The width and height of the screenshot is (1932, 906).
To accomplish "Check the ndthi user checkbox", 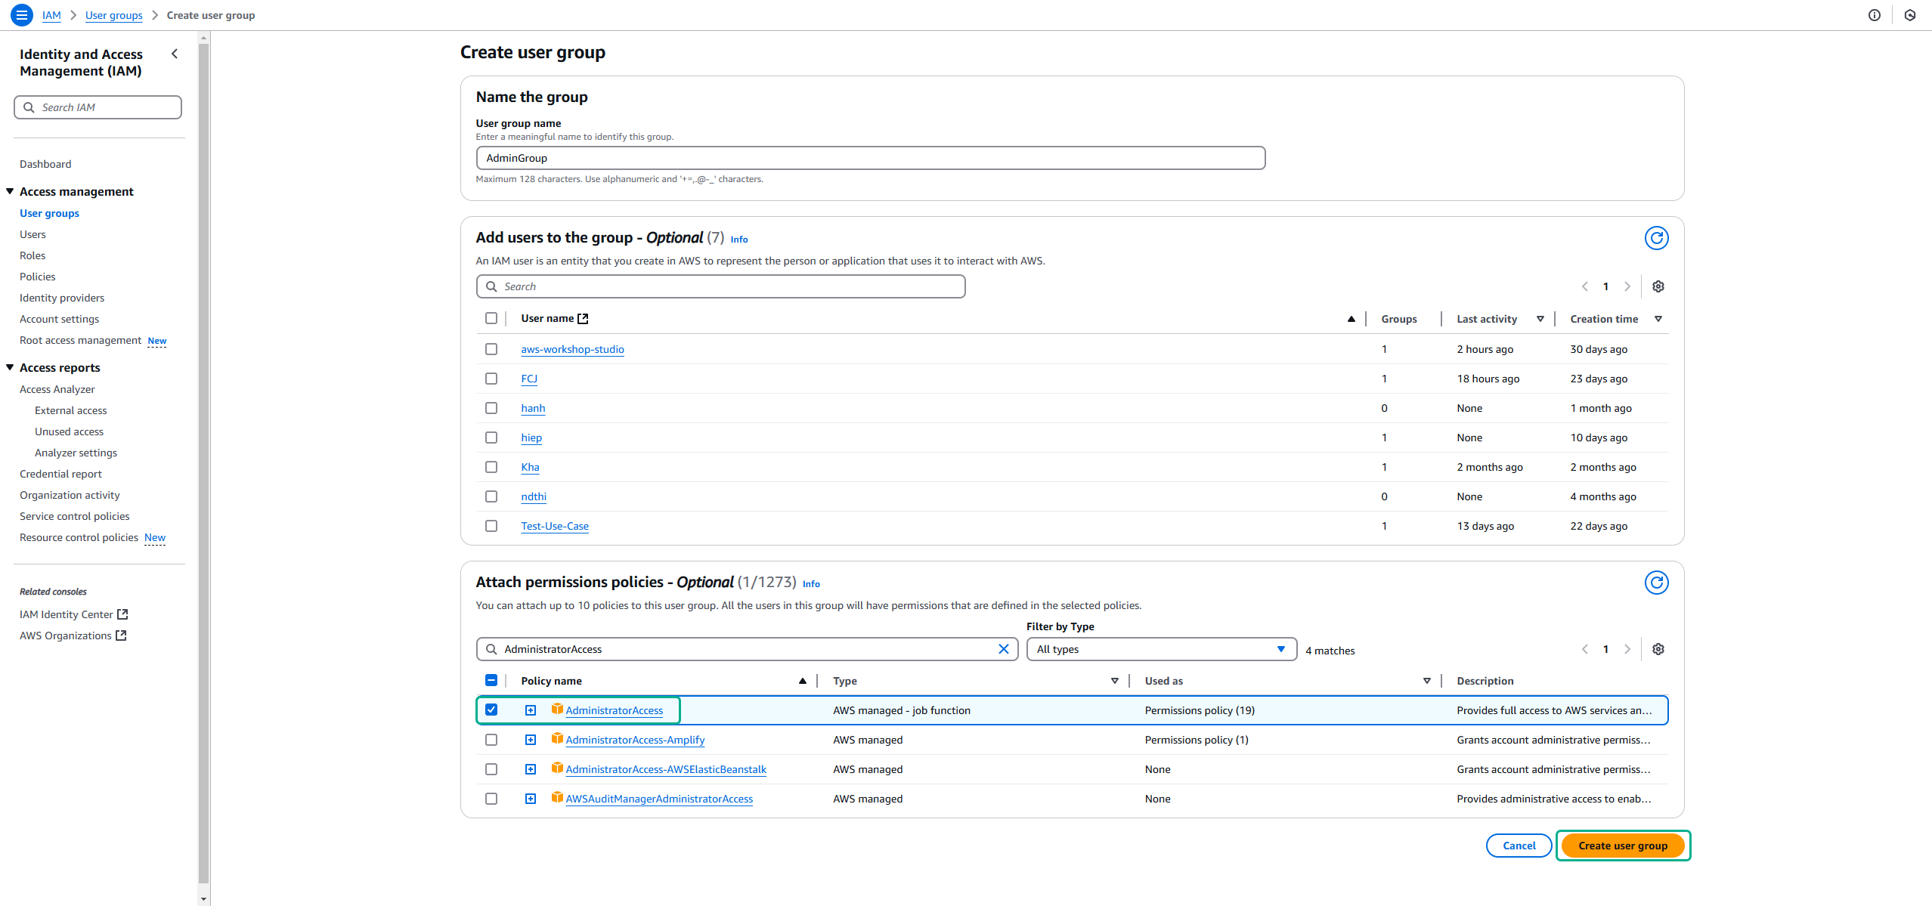I will 491,496.
